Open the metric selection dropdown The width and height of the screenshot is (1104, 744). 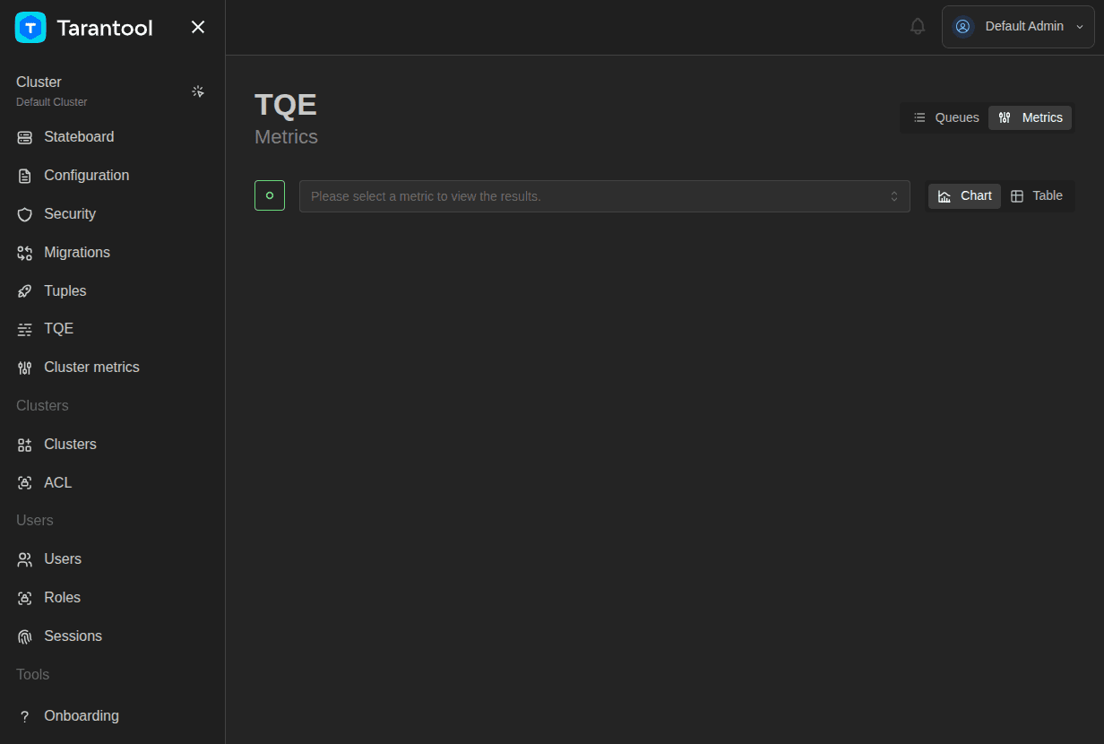click(x=605, y=196)
